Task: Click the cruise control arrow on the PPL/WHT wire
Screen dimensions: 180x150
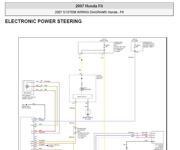Action: (x=48, y=146)
